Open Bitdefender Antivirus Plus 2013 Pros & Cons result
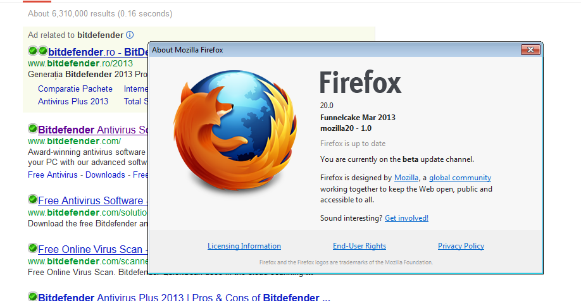 pyautogui.click(x=184, y=297)
